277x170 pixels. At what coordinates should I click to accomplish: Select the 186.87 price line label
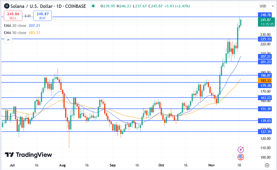click(x=265, y=75)
